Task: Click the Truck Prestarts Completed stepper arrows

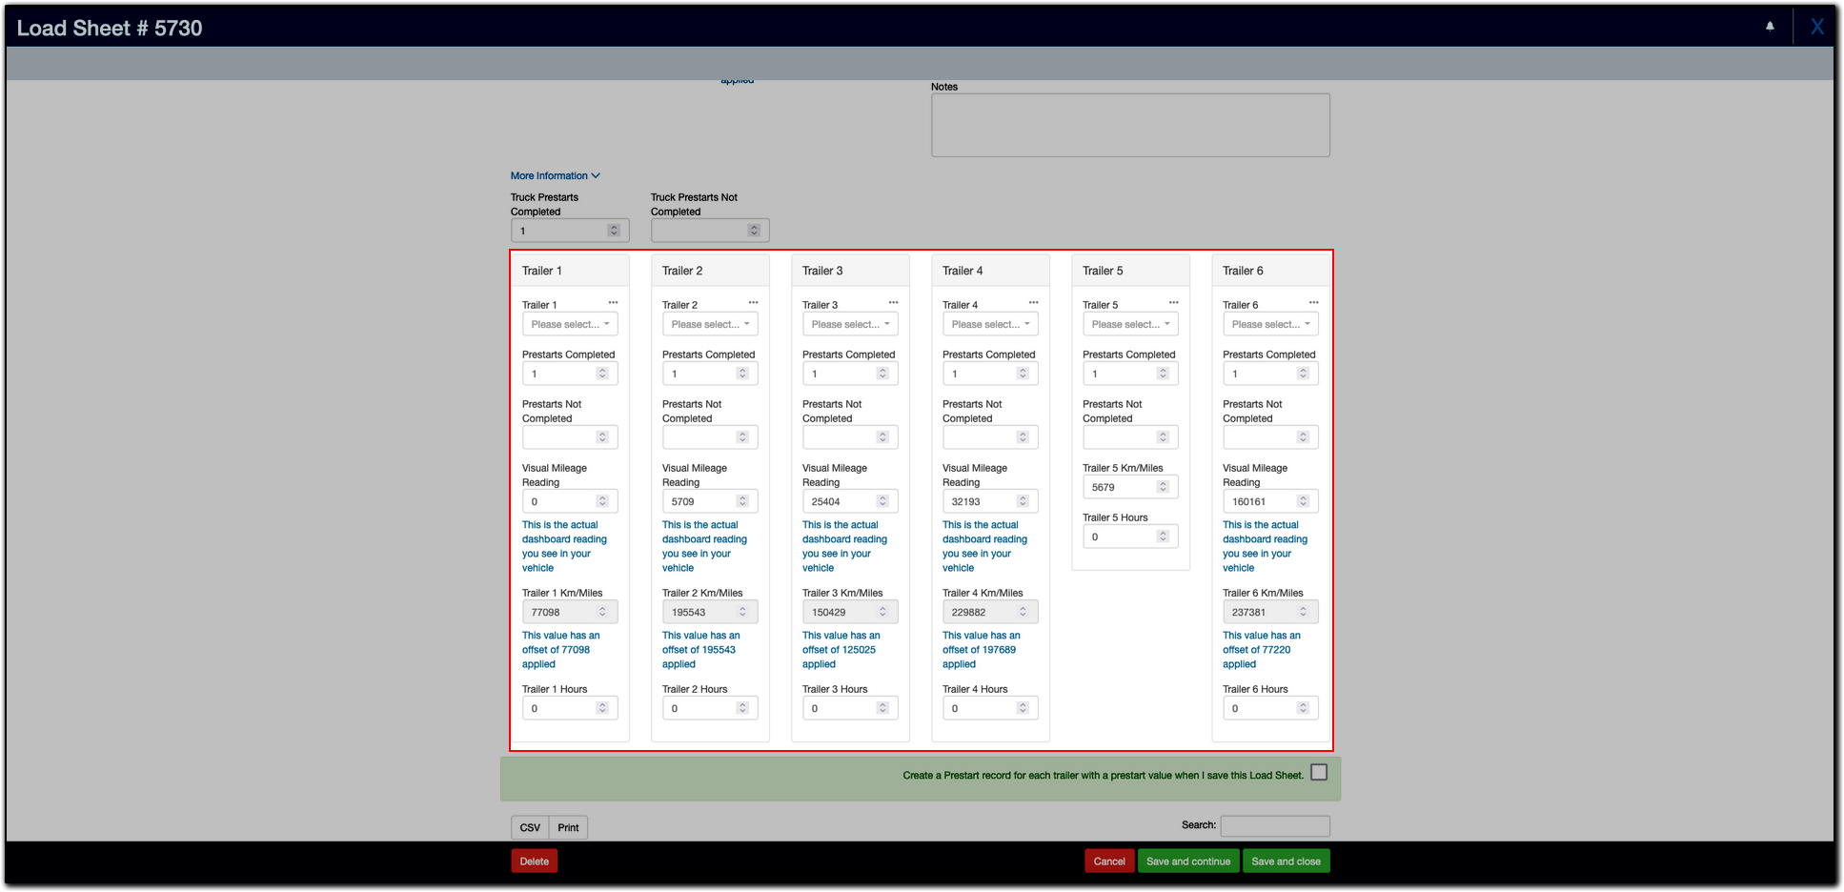Action: point(614,231)
